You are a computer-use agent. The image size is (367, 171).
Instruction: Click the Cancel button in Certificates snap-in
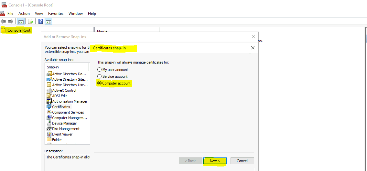[x=242, y=161]
